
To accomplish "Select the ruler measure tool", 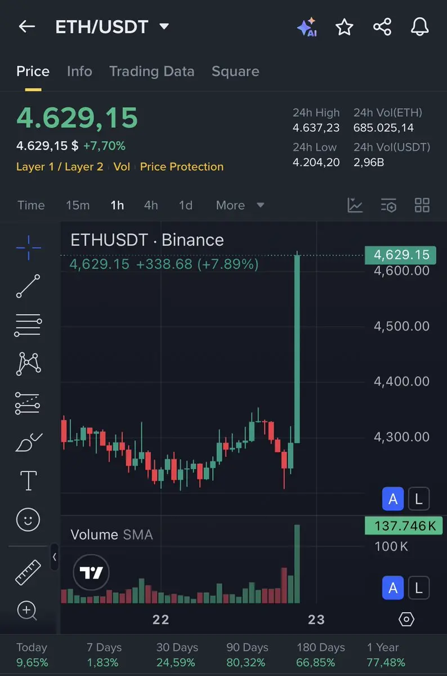I will [x=28, y=572].
